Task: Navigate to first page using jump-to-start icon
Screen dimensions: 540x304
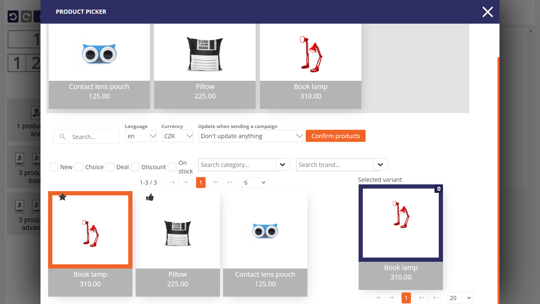Action: point(172,182)
